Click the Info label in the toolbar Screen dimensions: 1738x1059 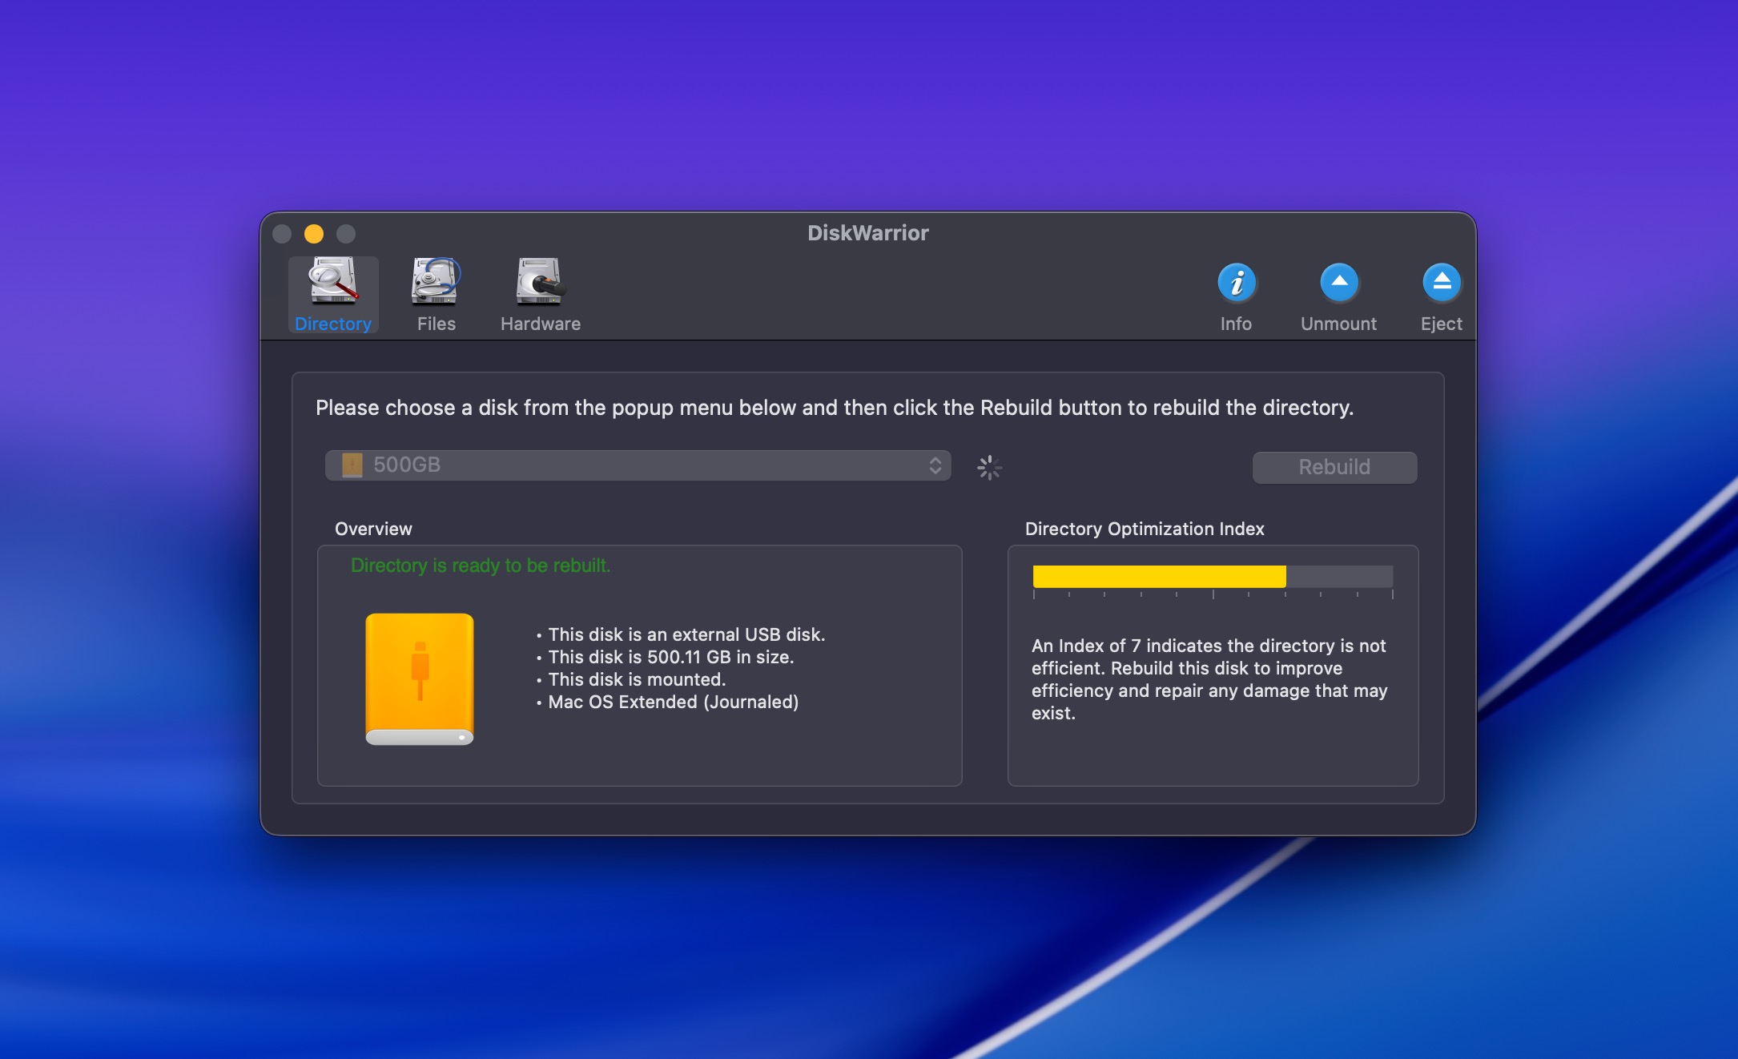(1236, 324)
